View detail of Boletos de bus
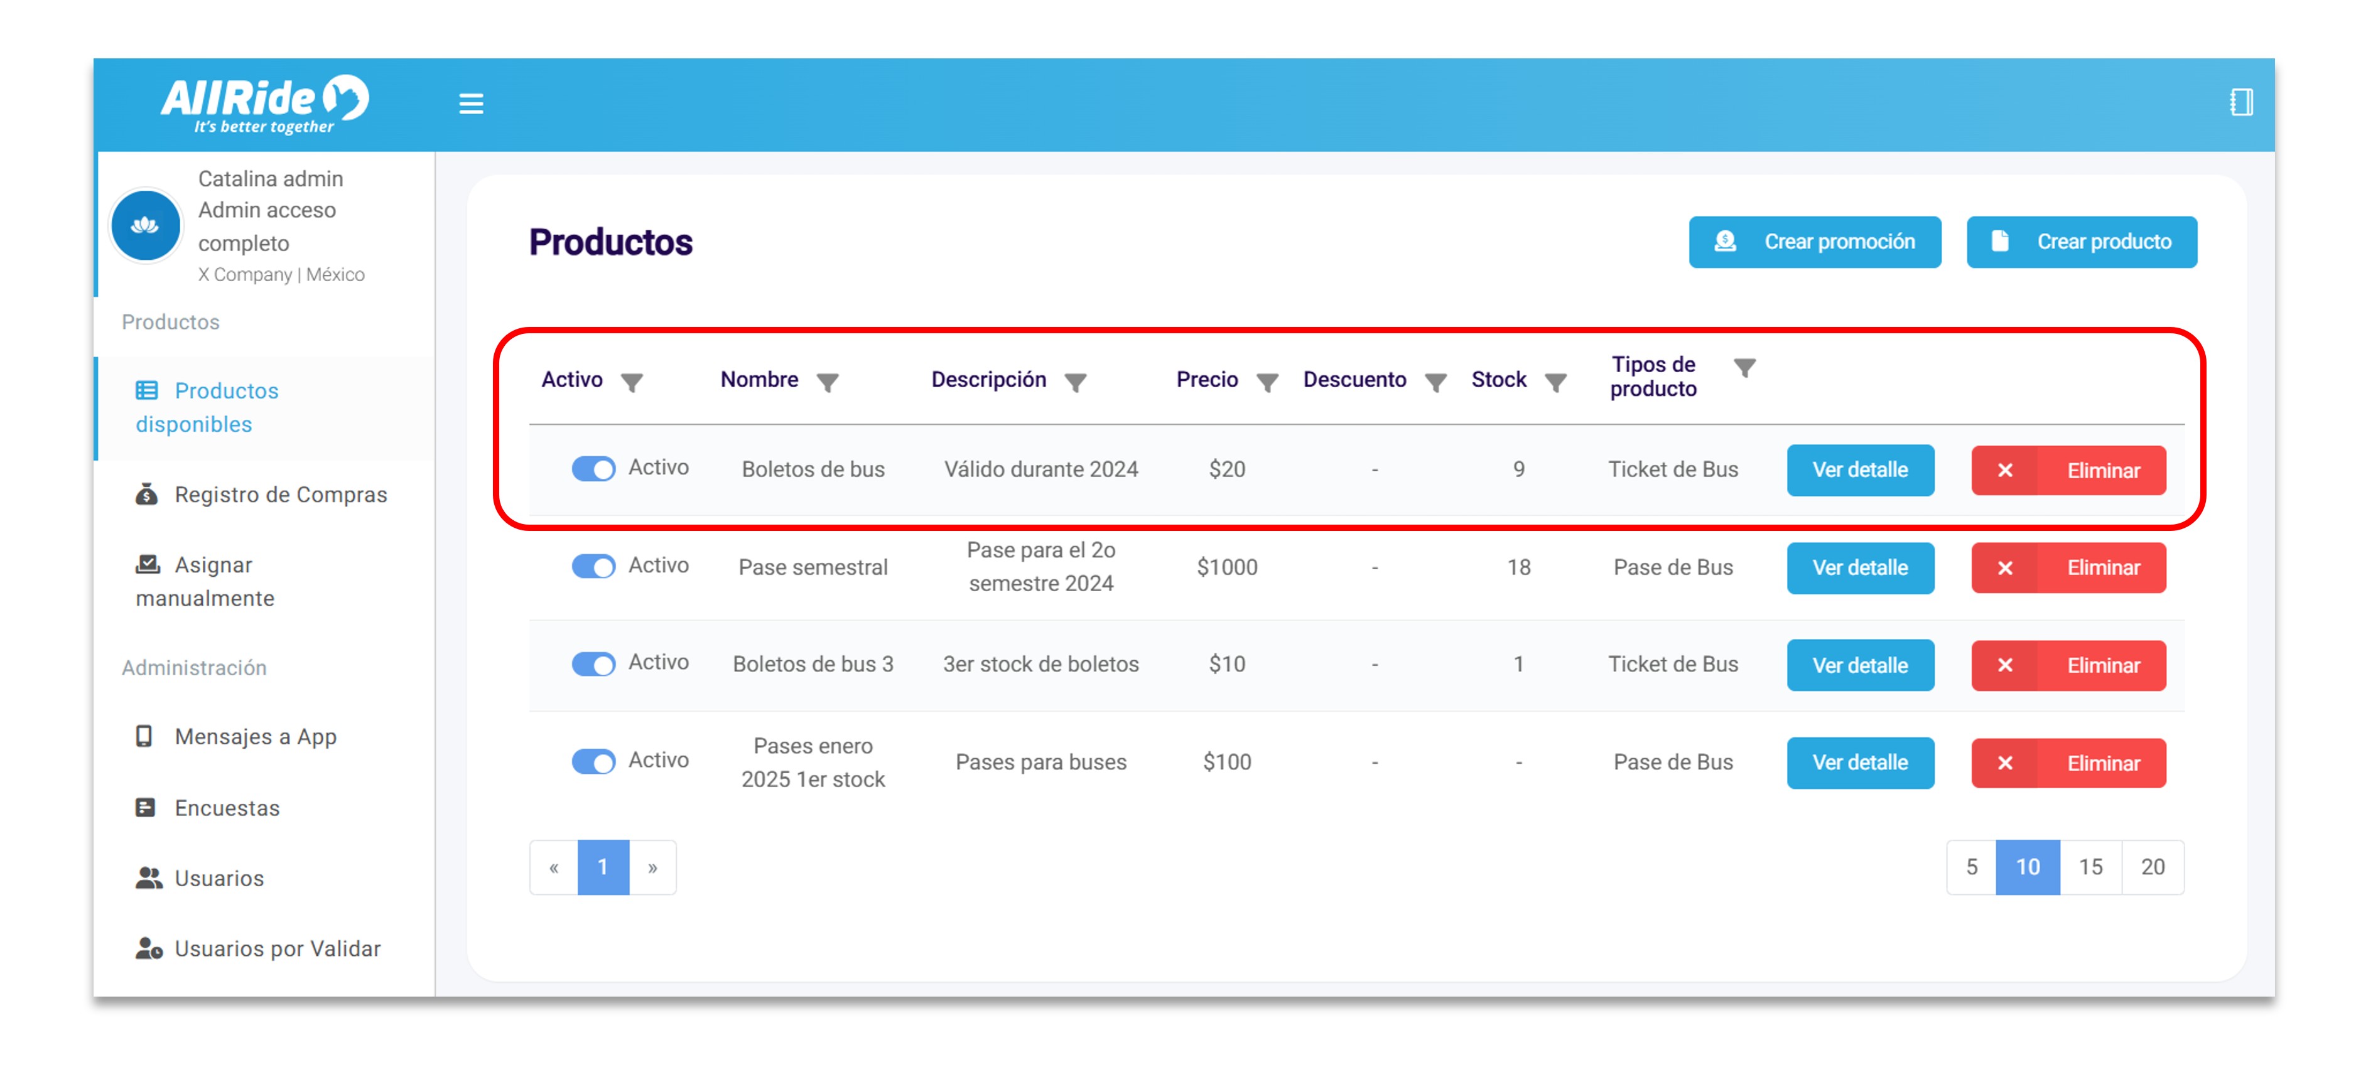The height and width of the screenshot is (1065, 2356). (1861, 470)
